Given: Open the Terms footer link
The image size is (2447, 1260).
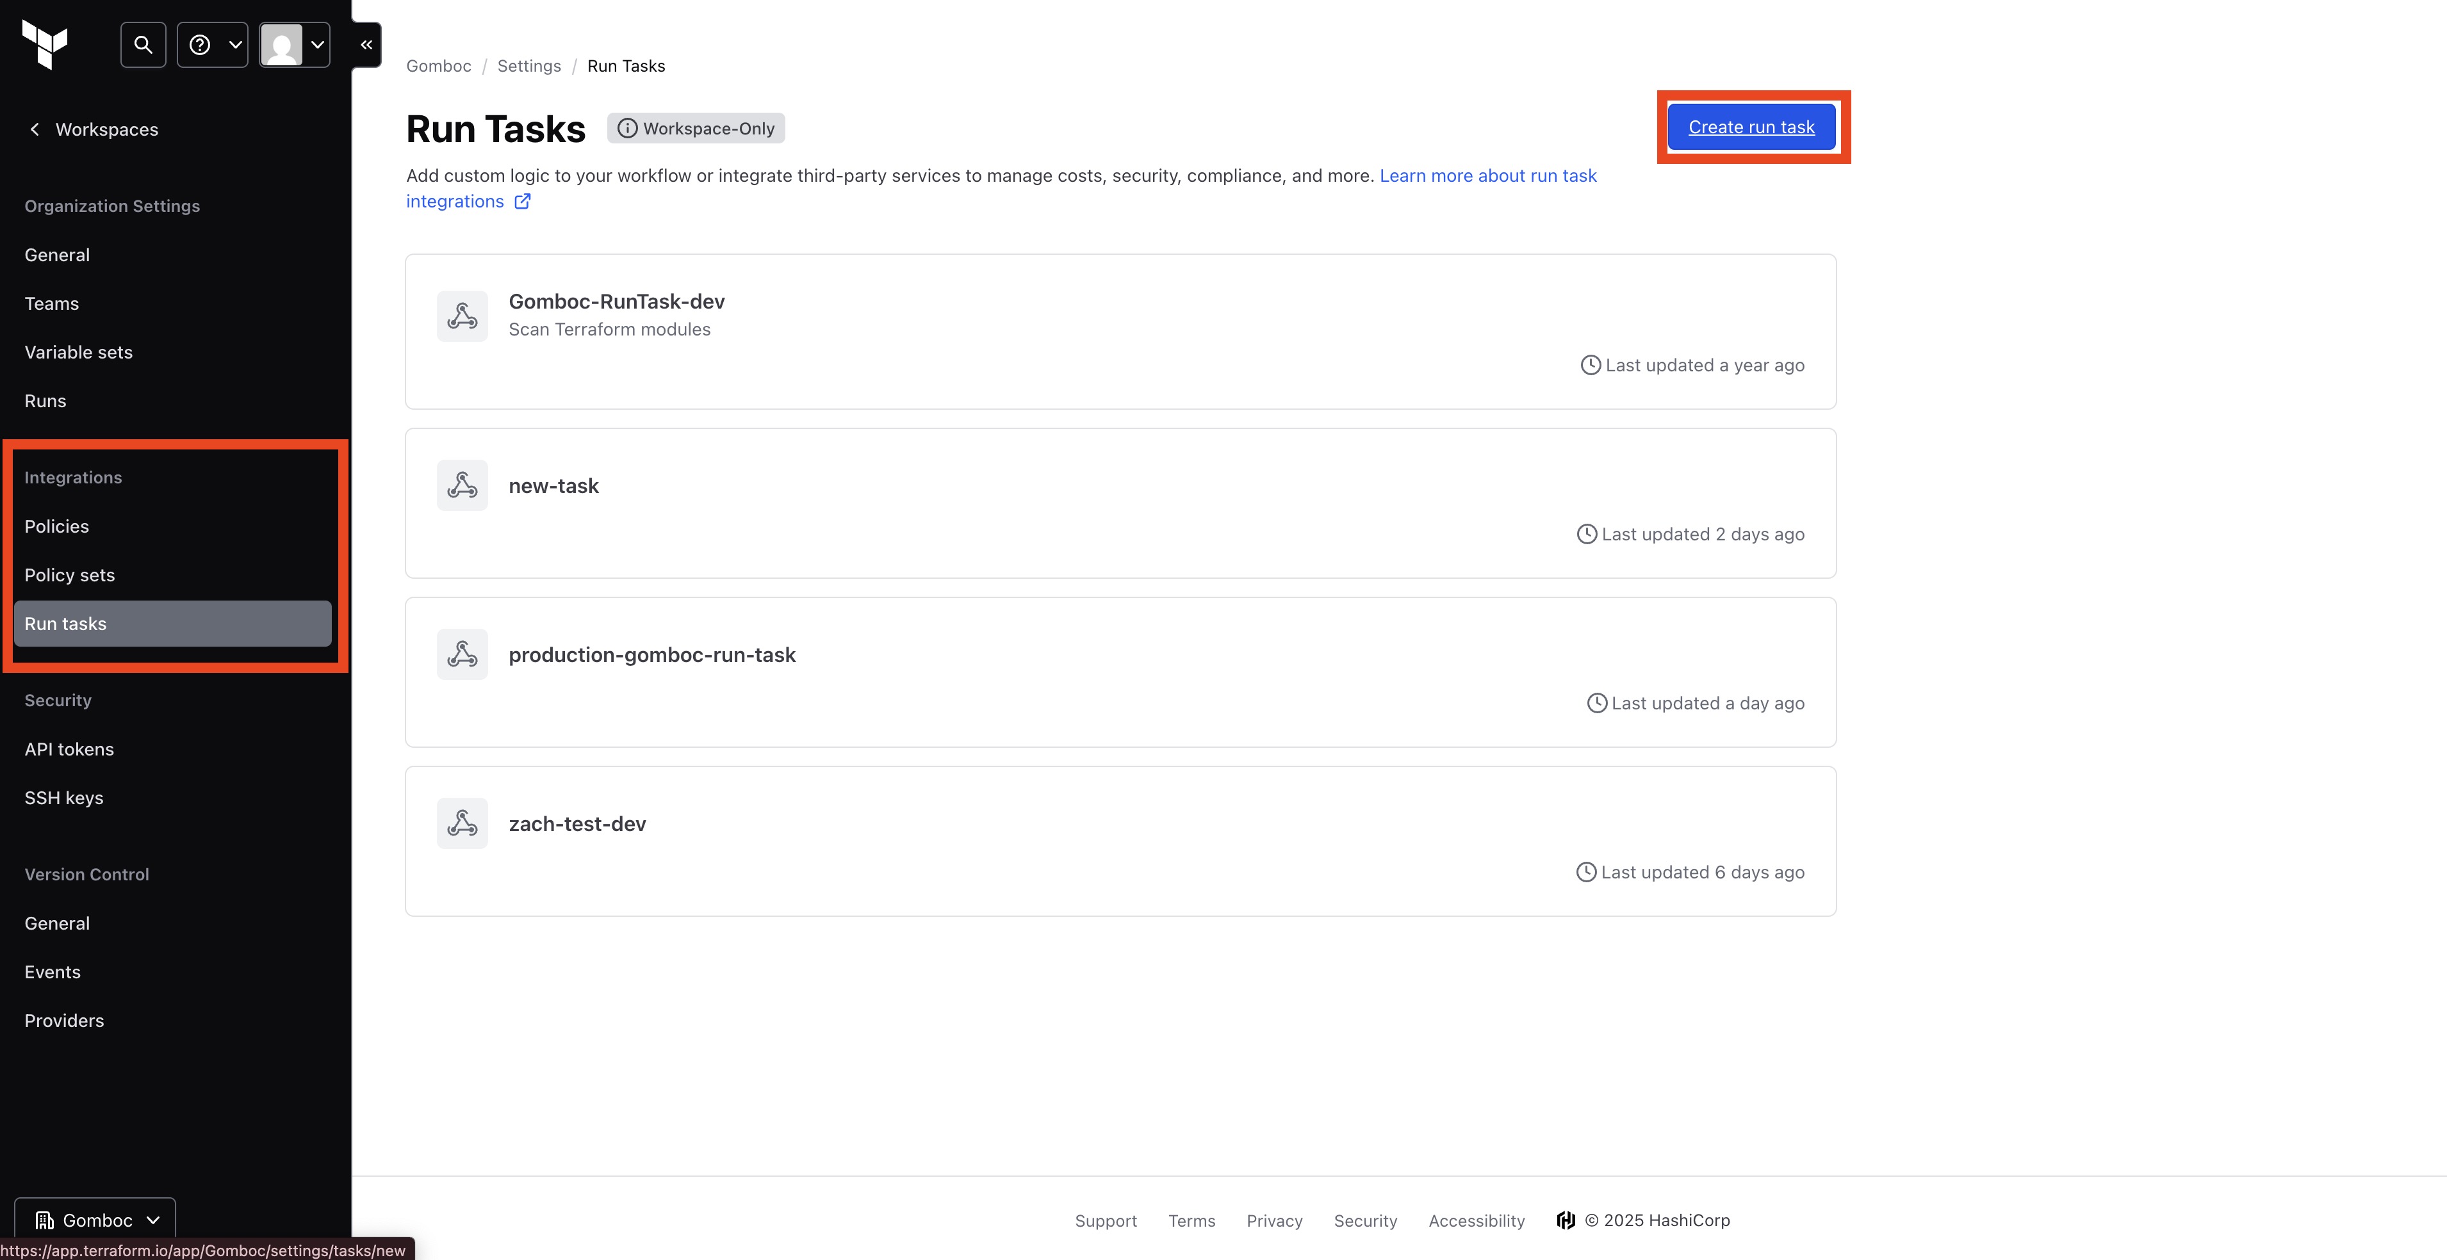Looking at the screenshot, I should pyautogui.click(x=1191, y=1220).
